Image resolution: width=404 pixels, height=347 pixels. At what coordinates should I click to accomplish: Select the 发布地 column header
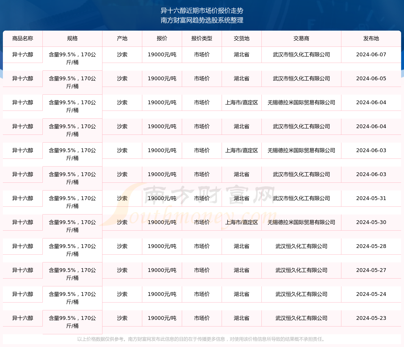tap(371, 38)
